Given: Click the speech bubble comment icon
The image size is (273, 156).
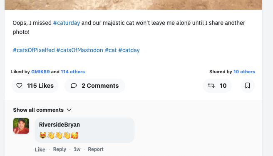Looking at the screenshot, I should pyautogui.click(x=74, y=86).
